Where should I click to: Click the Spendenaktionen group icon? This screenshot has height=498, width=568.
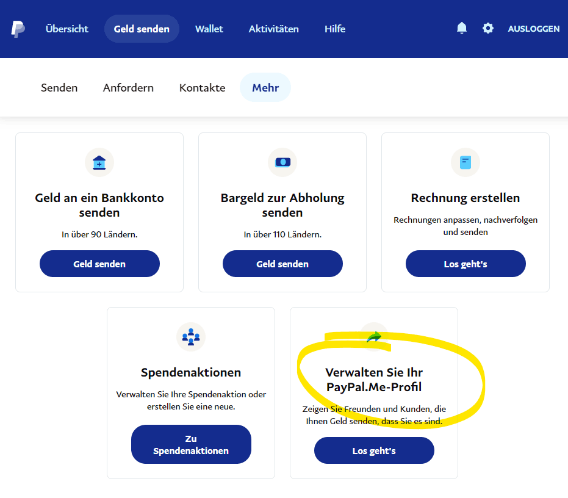click(x=191, y=337)
